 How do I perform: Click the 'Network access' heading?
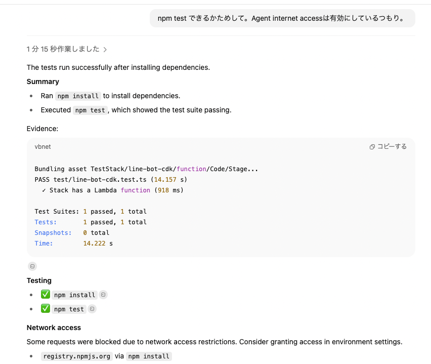click(x=54, y=328)
